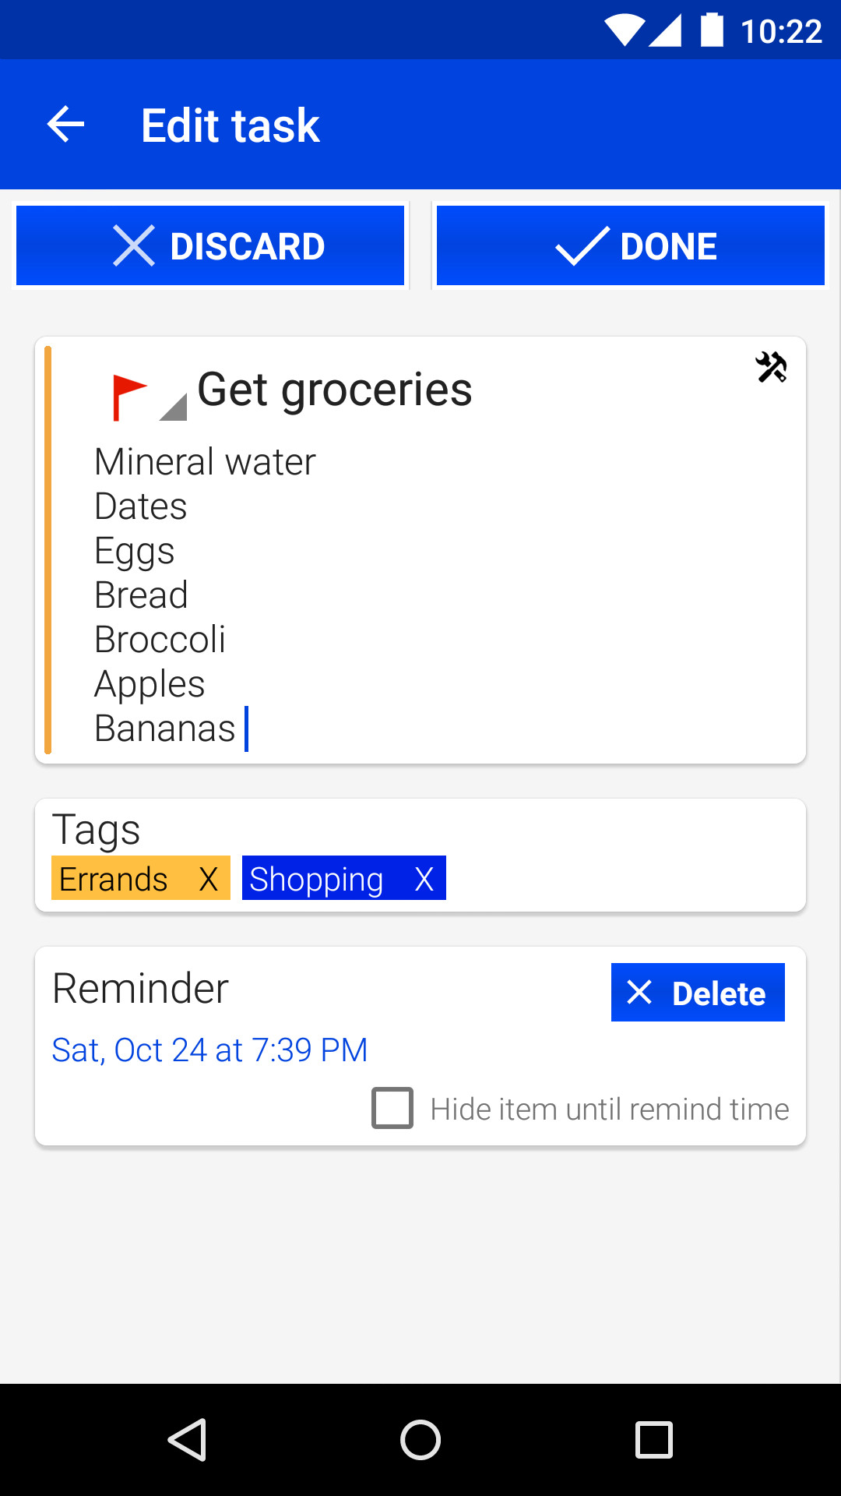Click the Bananas line in notes
Viewport: 841px width, 1496px height.
[165, 729]
